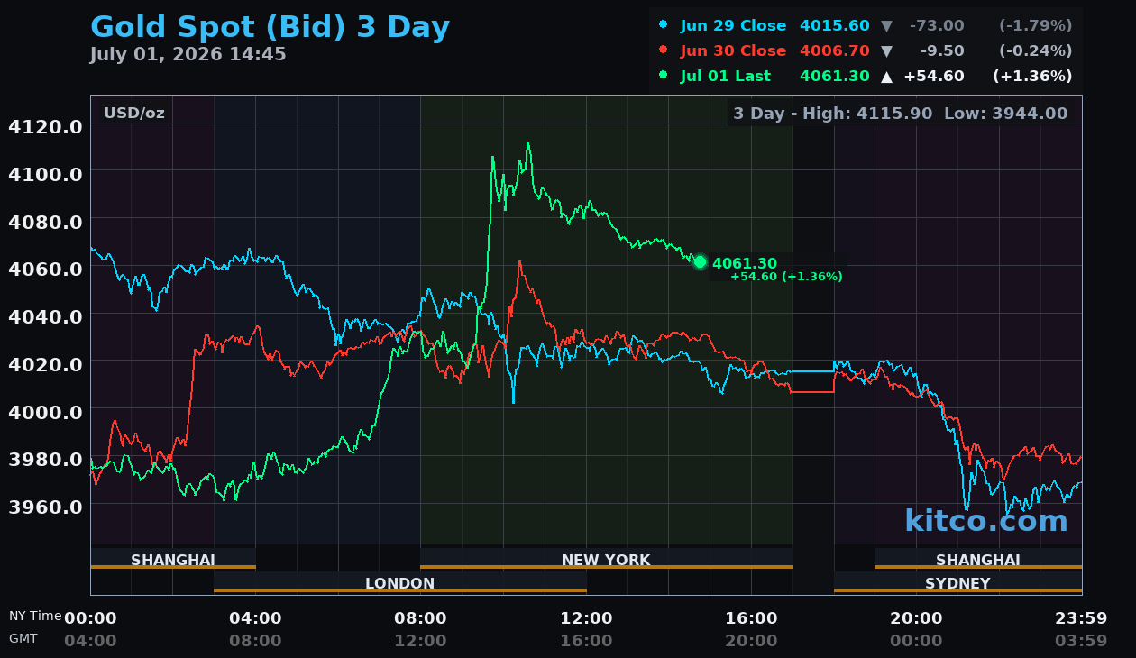This screenshot has height=658, width=1136.
Task: Click the 3960.0 y-axis label
Action: point(45,506)
